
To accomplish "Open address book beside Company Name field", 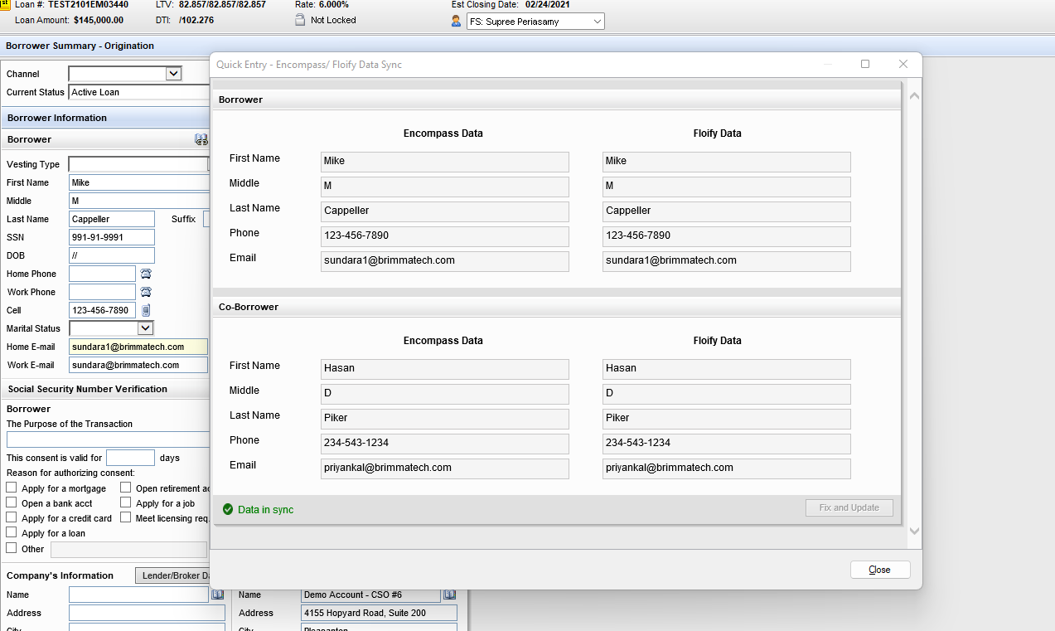I will (217, 595).
